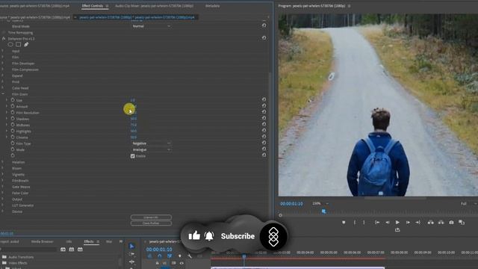Toggle animation stopwatch for Amount

(13, 106)
